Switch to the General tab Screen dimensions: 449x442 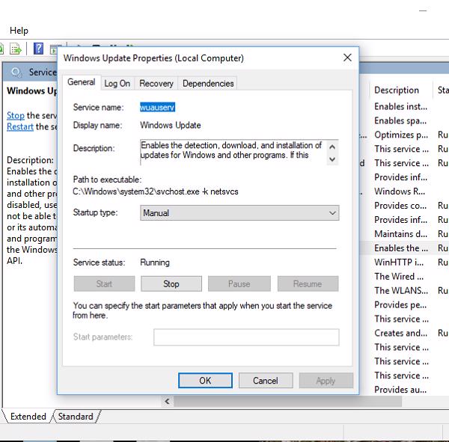coord(82,82)
